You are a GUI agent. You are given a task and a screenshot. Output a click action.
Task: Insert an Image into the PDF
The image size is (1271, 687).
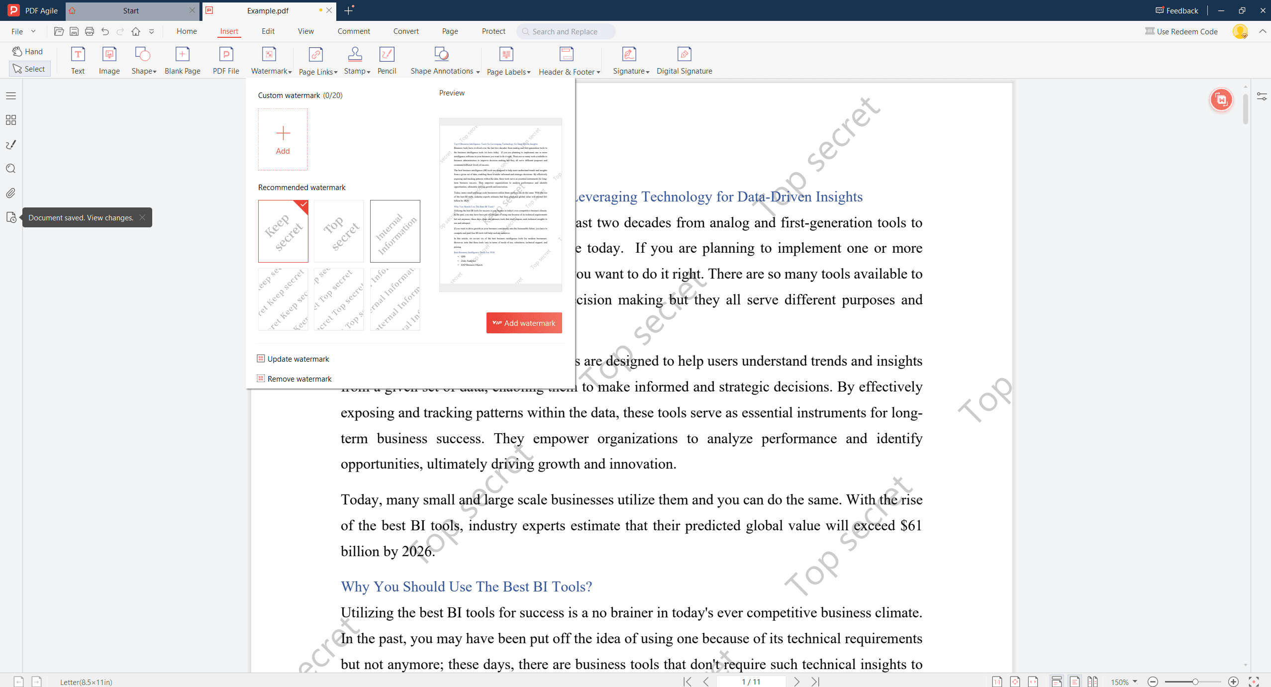[x=109, y=61]
